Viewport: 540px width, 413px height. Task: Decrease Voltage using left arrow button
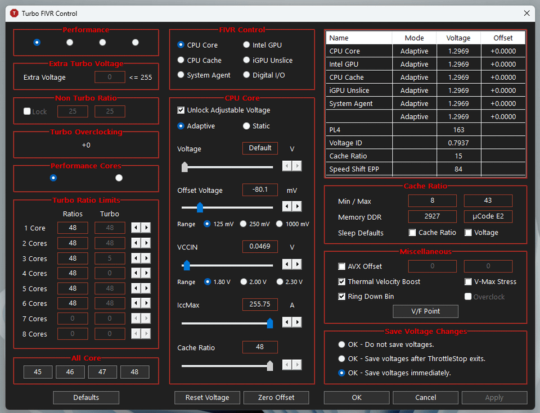point(287,166)
